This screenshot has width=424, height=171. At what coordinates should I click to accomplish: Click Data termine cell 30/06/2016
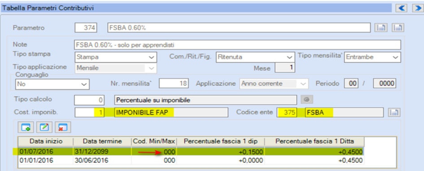click(x=102, y=160)
